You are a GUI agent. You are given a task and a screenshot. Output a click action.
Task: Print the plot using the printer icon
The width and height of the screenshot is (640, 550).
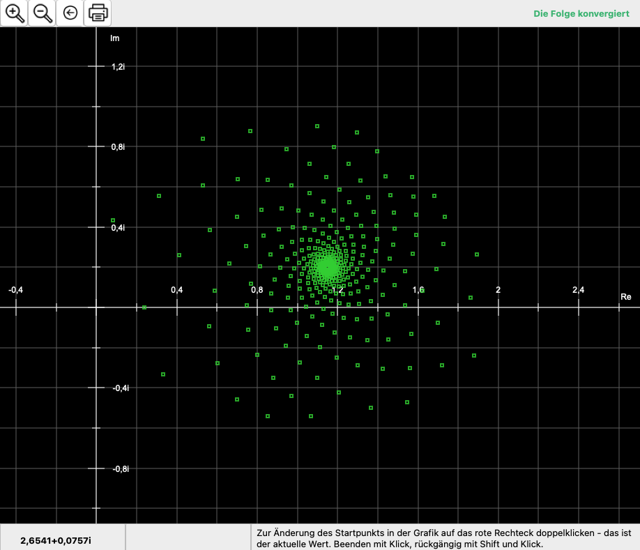tap(98, 13)
